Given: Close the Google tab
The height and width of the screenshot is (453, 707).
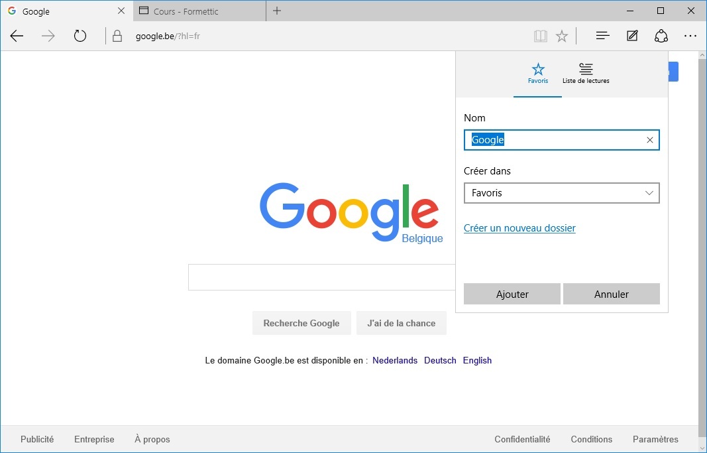Looking at the screenshot, I should tap(121, 11).
